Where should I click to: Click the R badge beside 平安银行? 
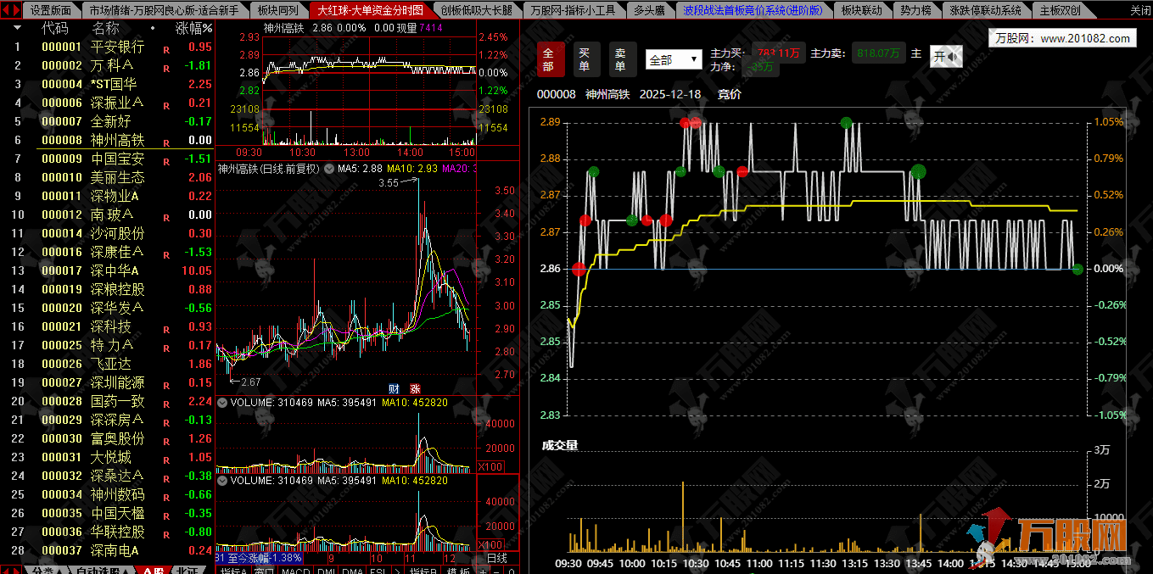167,47
